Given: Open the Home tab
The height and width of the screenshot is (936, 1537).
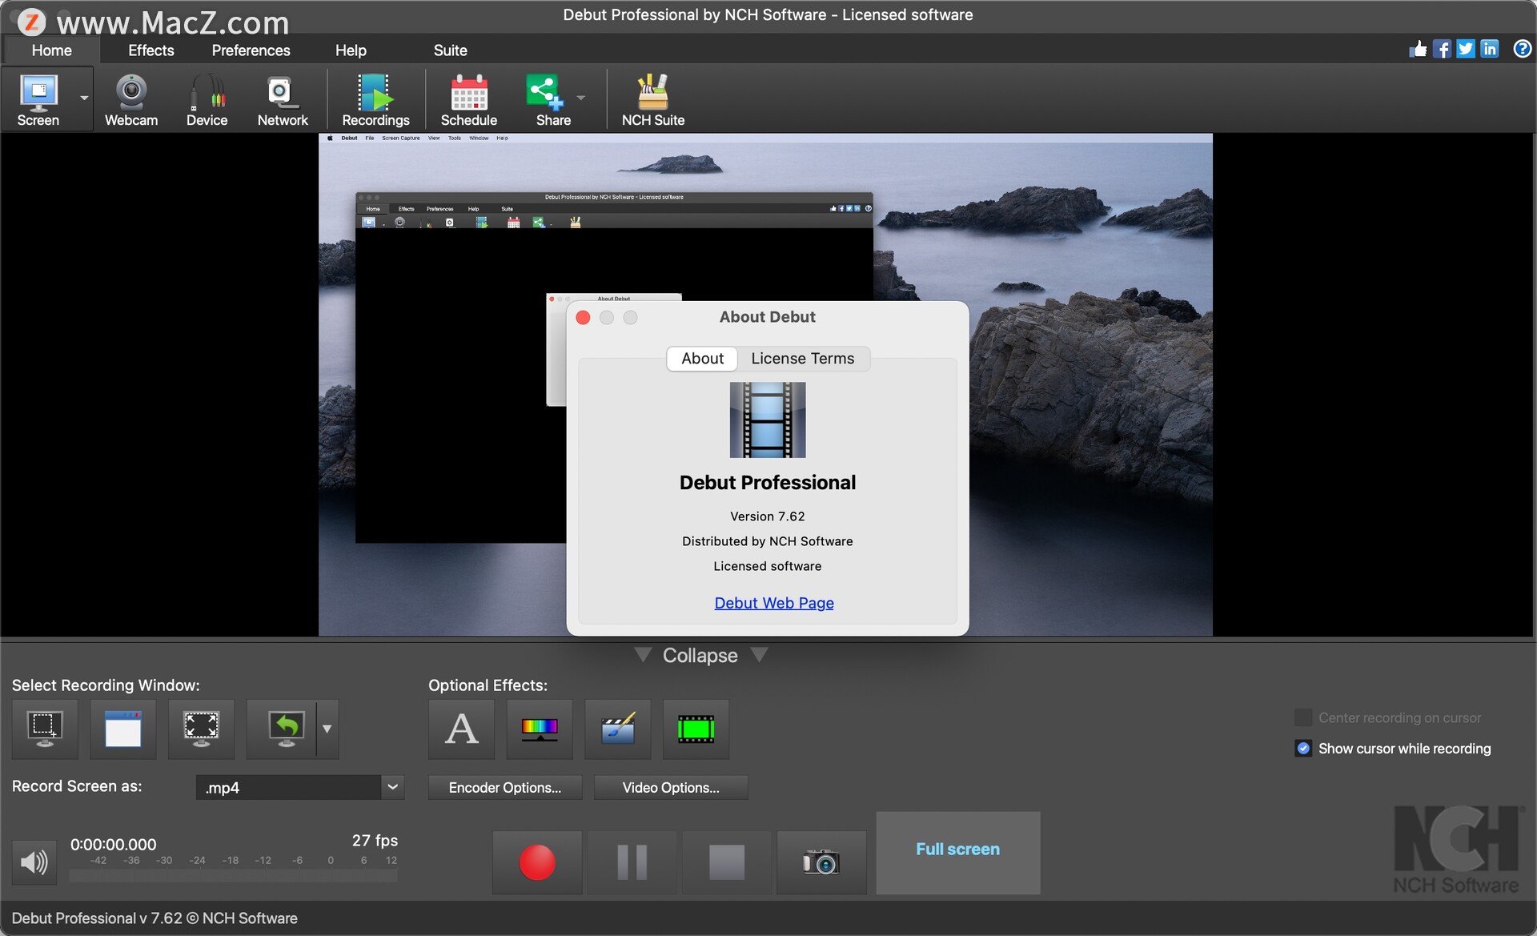Looking at the screenshot, I should click(52, 50).
